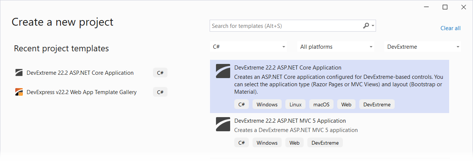The width and height of the screenshot is (473, 161).
Task: Click C# tag beside recent DevExtreme Core Application
Action: tap(160, 73)
